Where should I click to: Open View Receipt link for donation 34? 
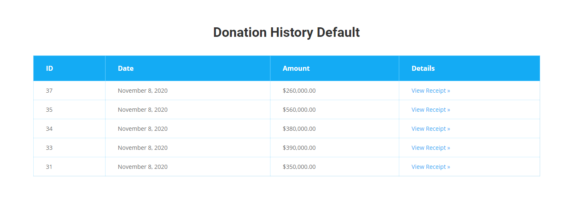point(430,129)
